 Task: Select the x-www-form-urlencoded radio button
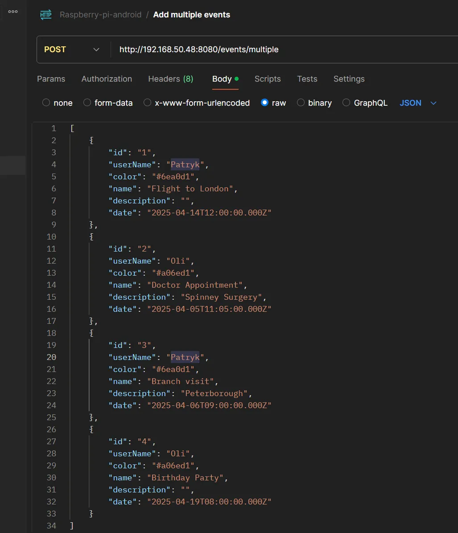pos(148,103)
